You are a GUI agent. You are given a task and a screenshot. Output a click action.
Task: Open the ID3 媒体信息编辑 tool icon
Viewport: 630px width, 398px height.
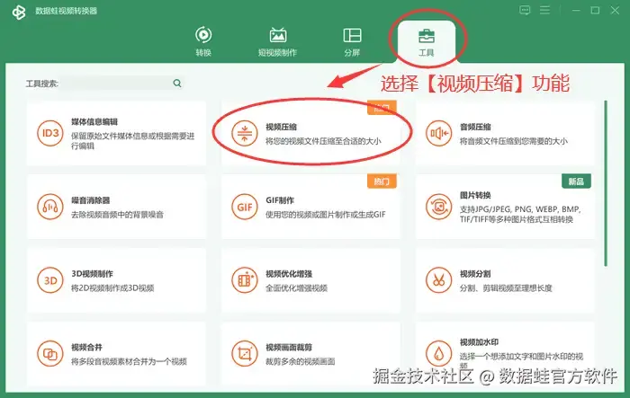click(x=50, y=133)
